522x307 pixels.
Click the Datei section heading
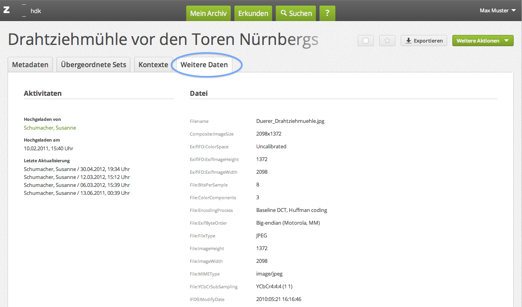(x=199, y=93)
